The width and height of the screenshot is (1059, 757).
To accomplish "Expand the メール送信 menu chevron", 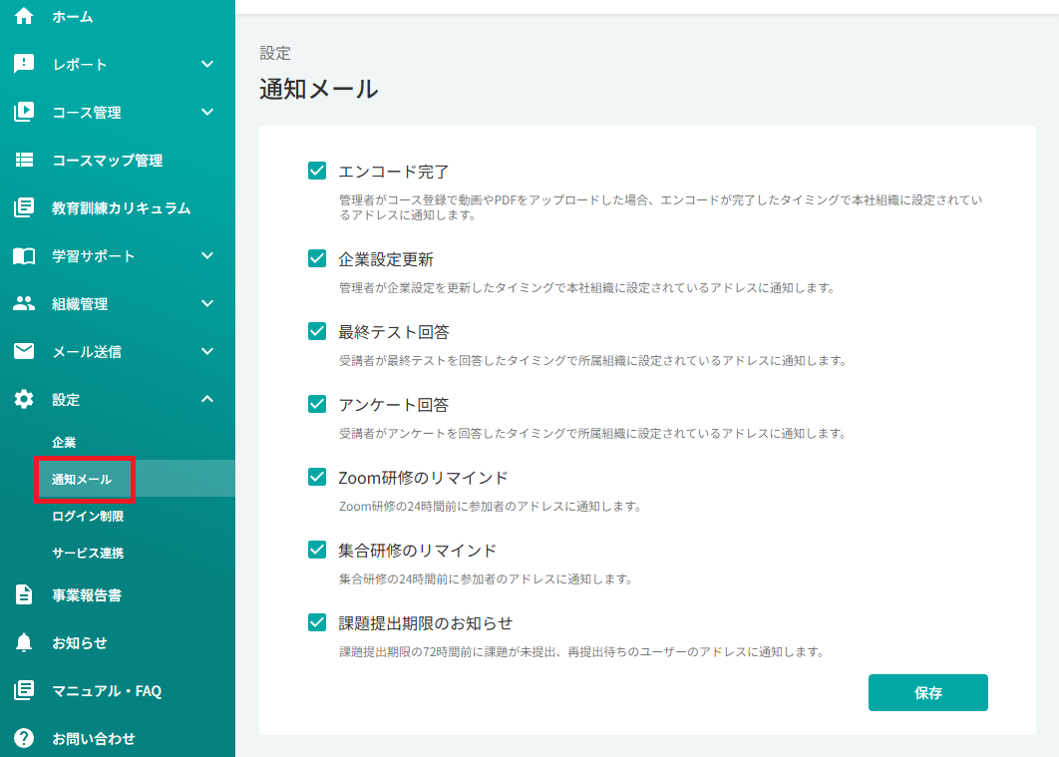I will click(207, 351).
